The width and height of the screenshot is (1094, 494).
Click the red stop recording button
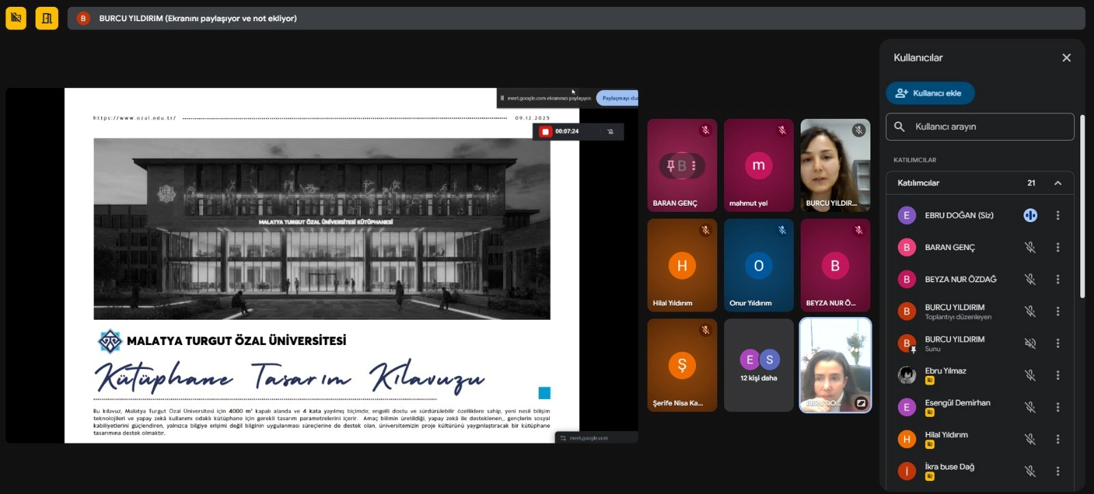tap(545, 131)
